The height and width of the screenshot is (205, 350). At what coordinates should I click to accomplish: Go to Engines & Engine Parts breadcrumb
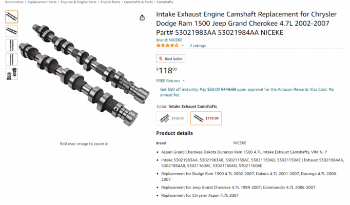(79, 2)
